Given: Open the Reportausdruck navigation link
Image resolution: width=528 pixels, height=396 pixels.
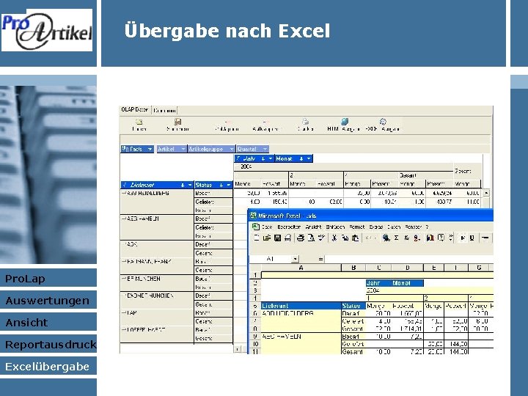Looking at the screenshot, I should [48, 344].
